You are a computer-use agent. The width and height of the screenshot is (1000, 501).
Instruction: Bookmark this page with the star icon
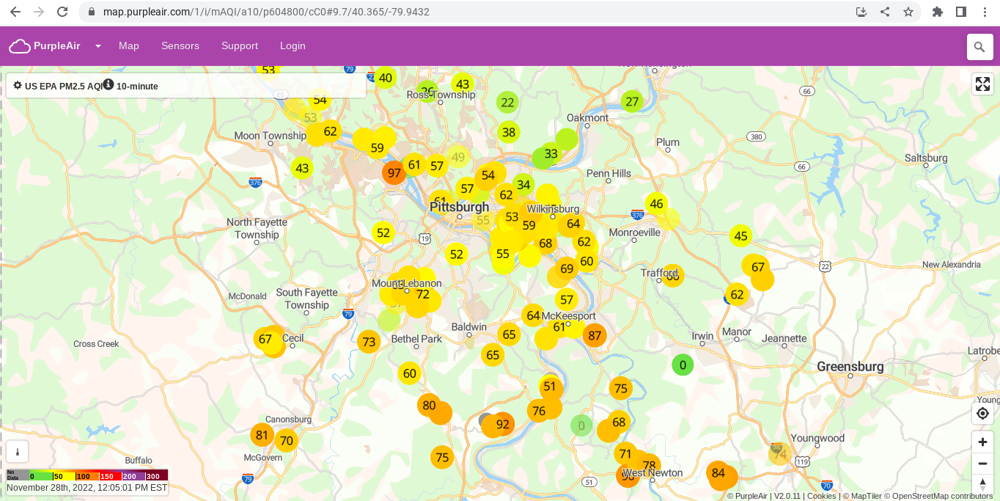tap(908, 12)
